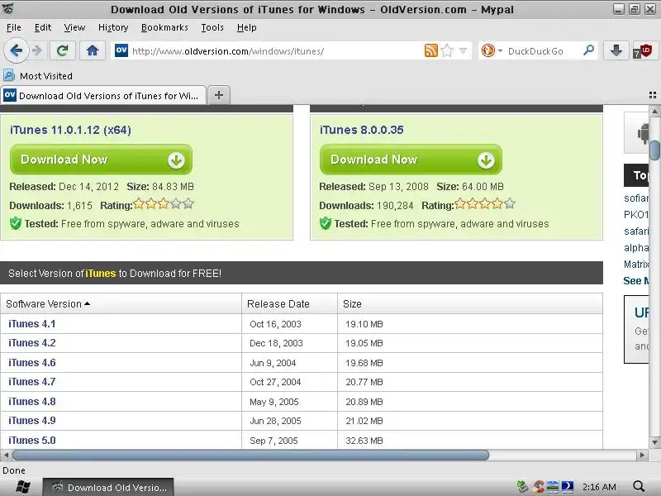
Task: Reload the page with the refresh icon
Action: (x=63, y=51)
